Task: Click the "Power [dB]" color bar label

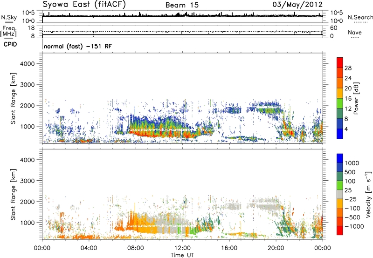Action: (356, 98)
